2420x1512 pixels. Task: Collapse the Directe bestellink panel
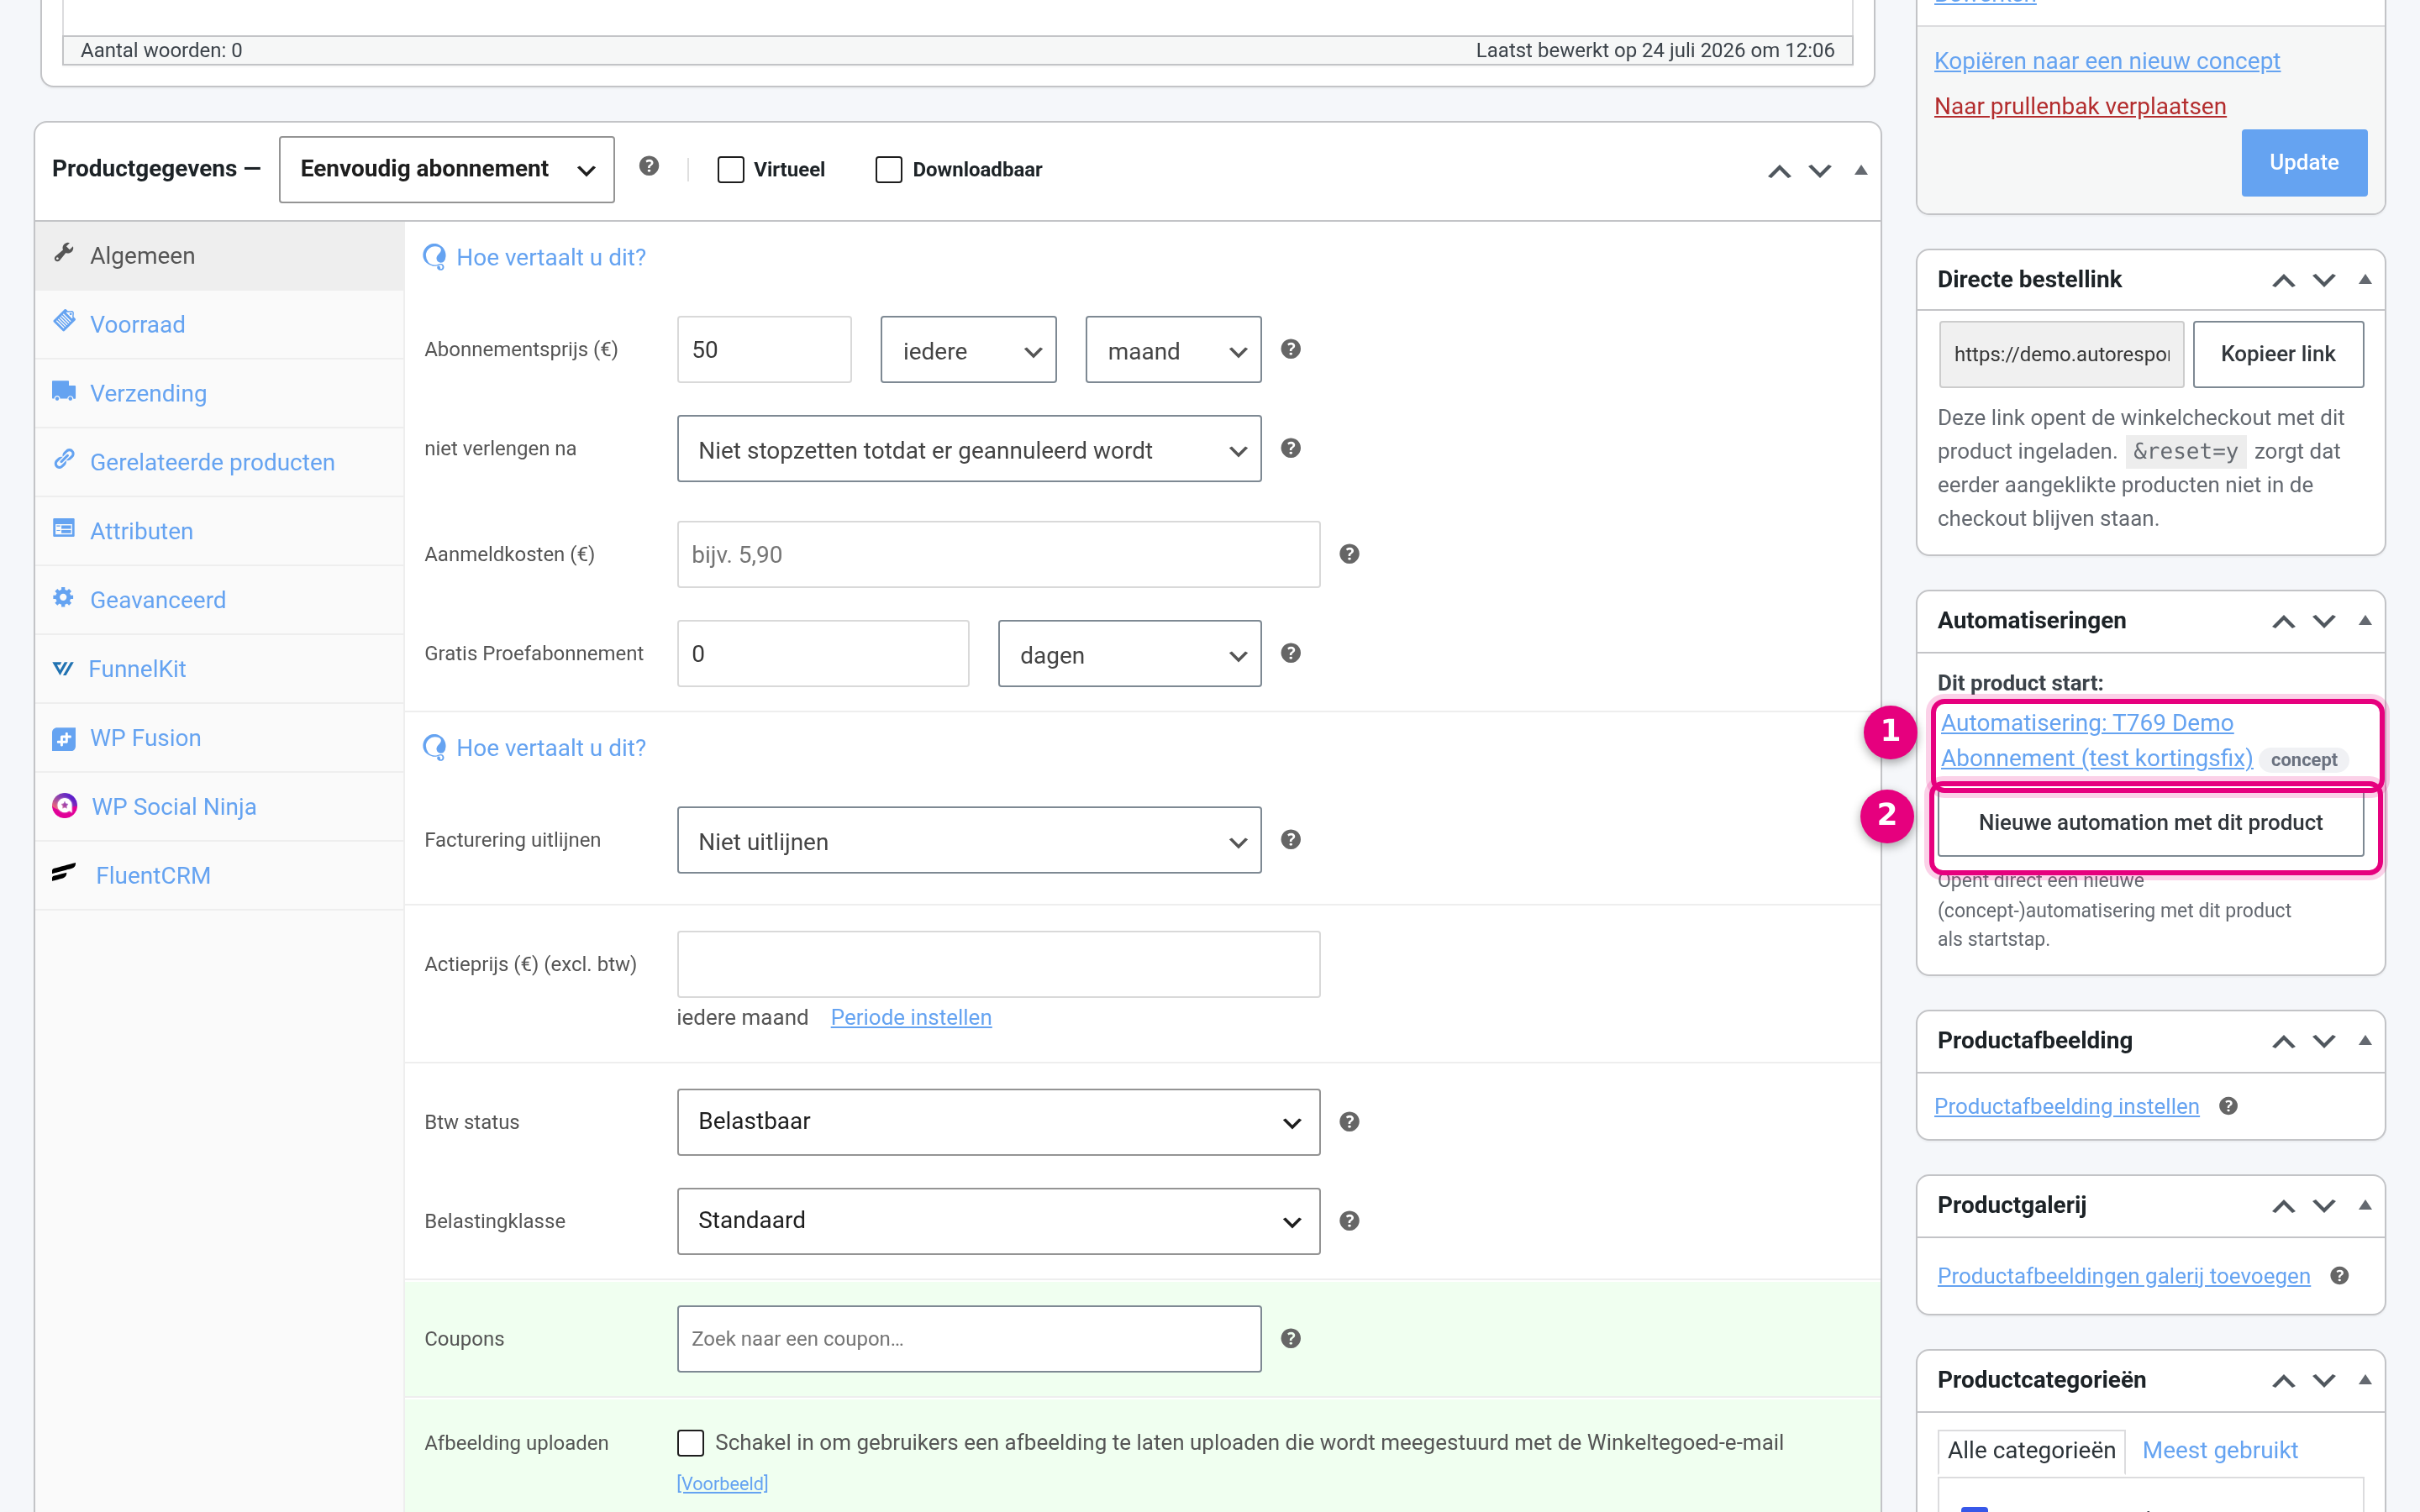[x=2365, y=279]
